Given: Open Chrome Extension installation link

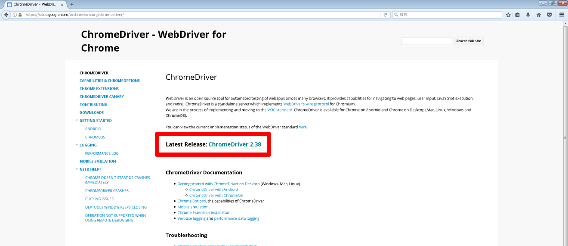Looking at the screenshot, I should pyautogui.click(x=204, y=213).
